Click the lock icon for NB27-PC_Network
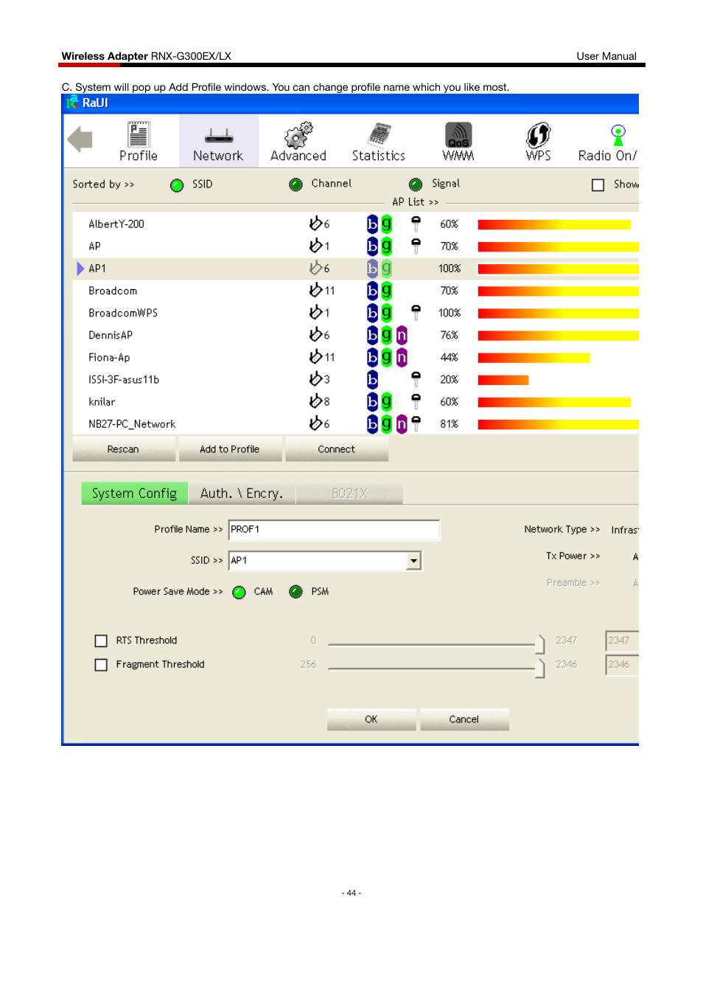The width and height of the screenshot is (703, 996). coord(416,423)
